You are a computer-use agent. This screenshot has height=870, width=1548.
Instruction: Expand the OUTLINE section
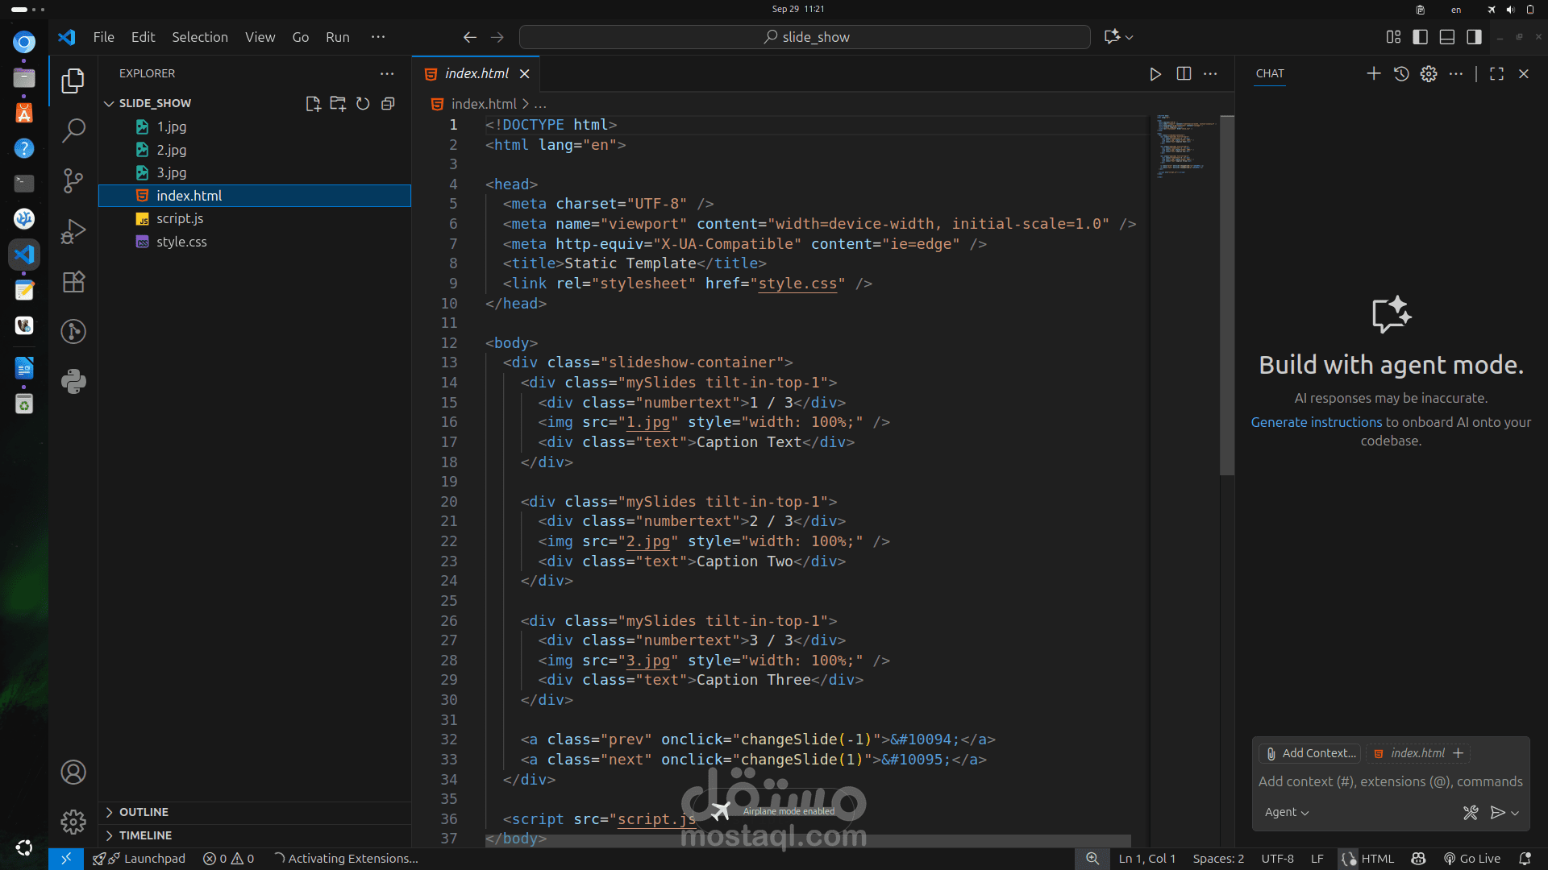[x=144, y=812]
